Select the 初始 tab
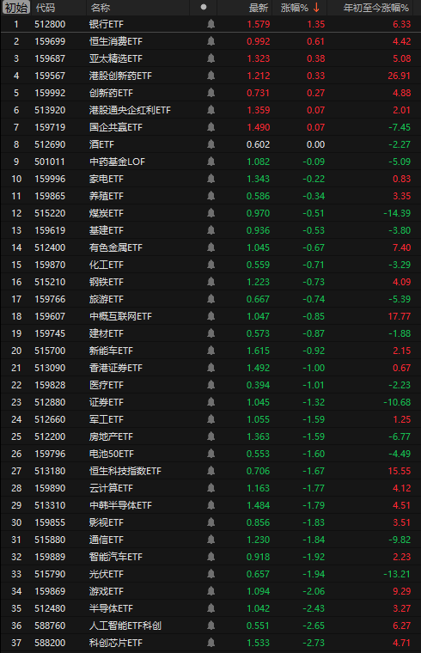421x653 pixels. click(x=15, y=8)
